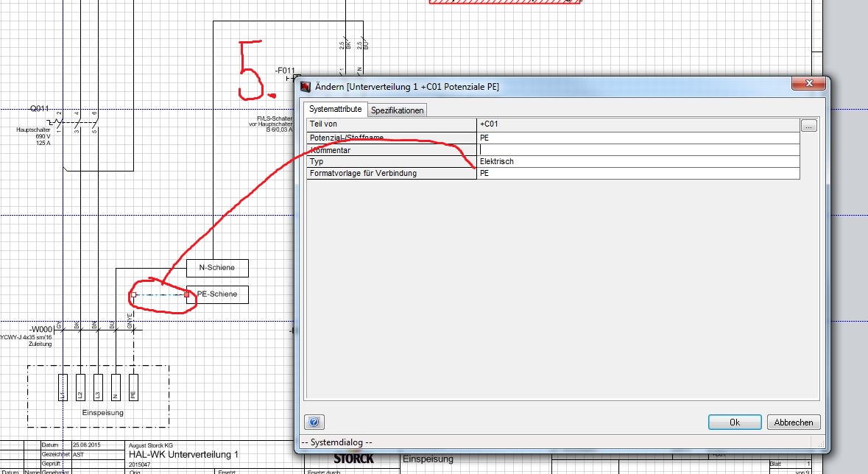This screenshot has width=868, height=474.
Task: Click the Potenzial-/Stoffname value PE
Action: pyautogui.click(x=638, y=138)
